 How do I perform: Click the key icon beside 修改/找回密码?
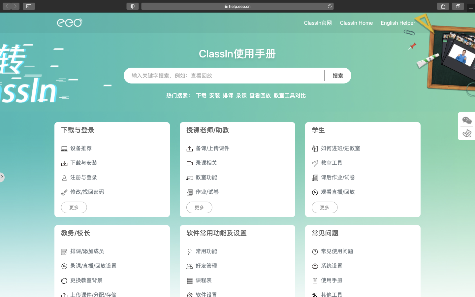click(64, 192)
